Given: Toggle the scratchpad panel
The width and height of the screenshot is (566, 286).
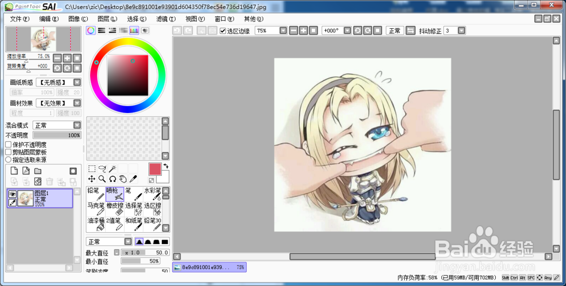Looking at the screenshot, I should (145, 31).
